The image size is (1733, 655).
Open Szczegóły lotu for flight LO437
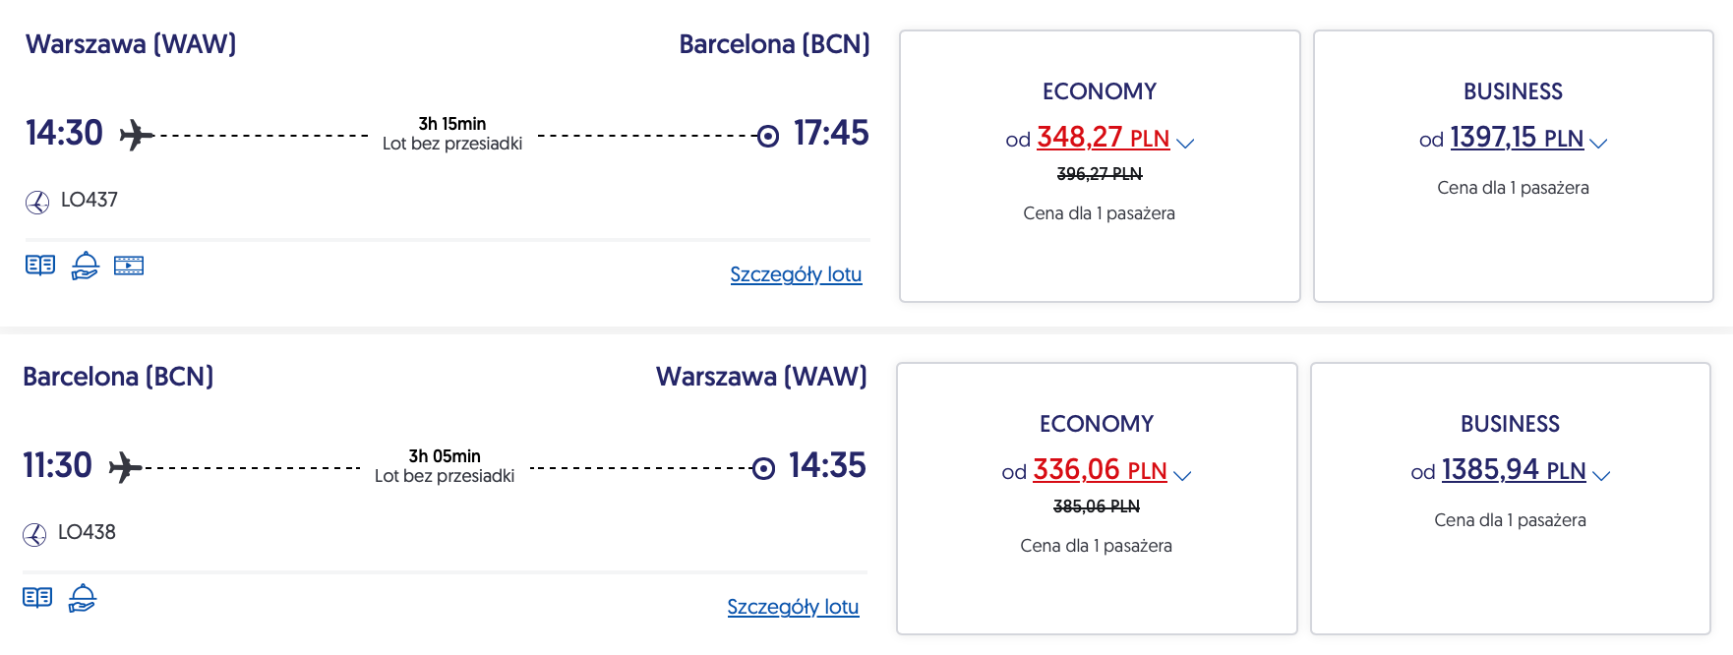coord(796,274)
